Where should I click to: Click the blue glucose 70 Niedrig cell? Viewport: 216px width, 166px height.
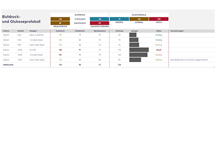119,19
